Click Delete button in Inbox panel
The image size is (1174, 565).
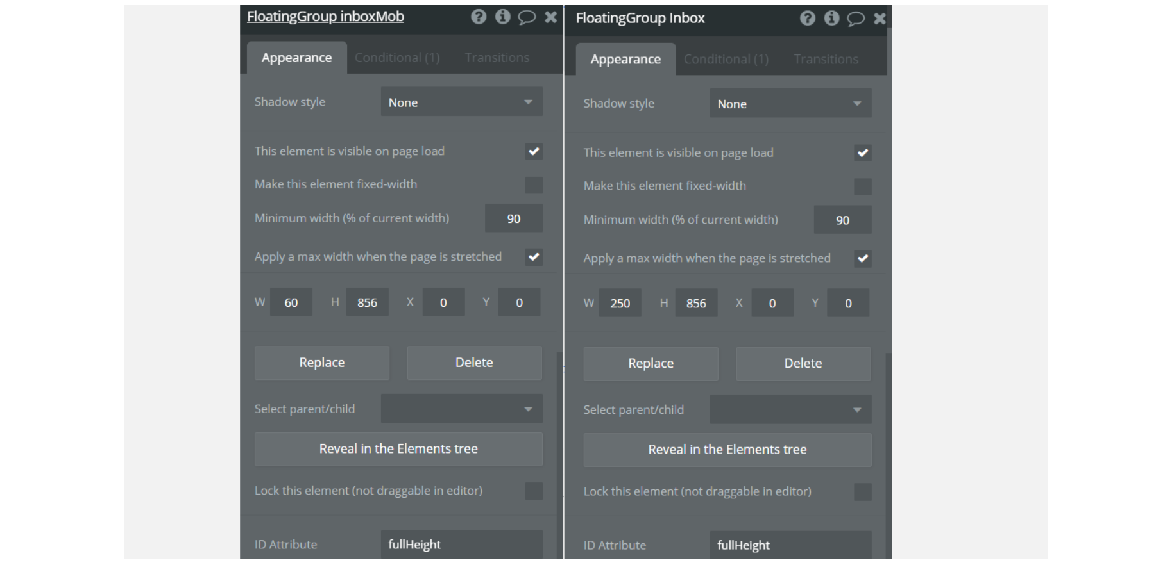(x=803, y=363)
